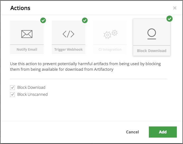The image size is (183, 144).
Task: Select the greyed-out CI Integration label
Action: (x=110, y=50)
